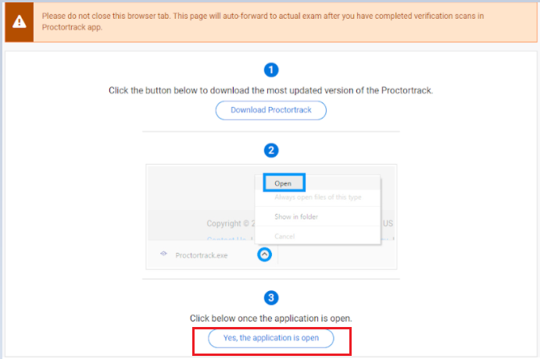Click the 'Click below once the application is open' text
The image size is (540, 359).
(271, 318)
